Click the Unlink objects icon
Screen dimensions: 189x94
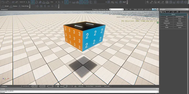[x=17, y=2]
